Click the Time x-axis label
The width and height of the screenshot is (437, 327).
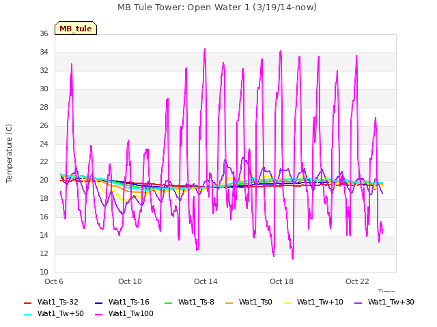[386, 291]
